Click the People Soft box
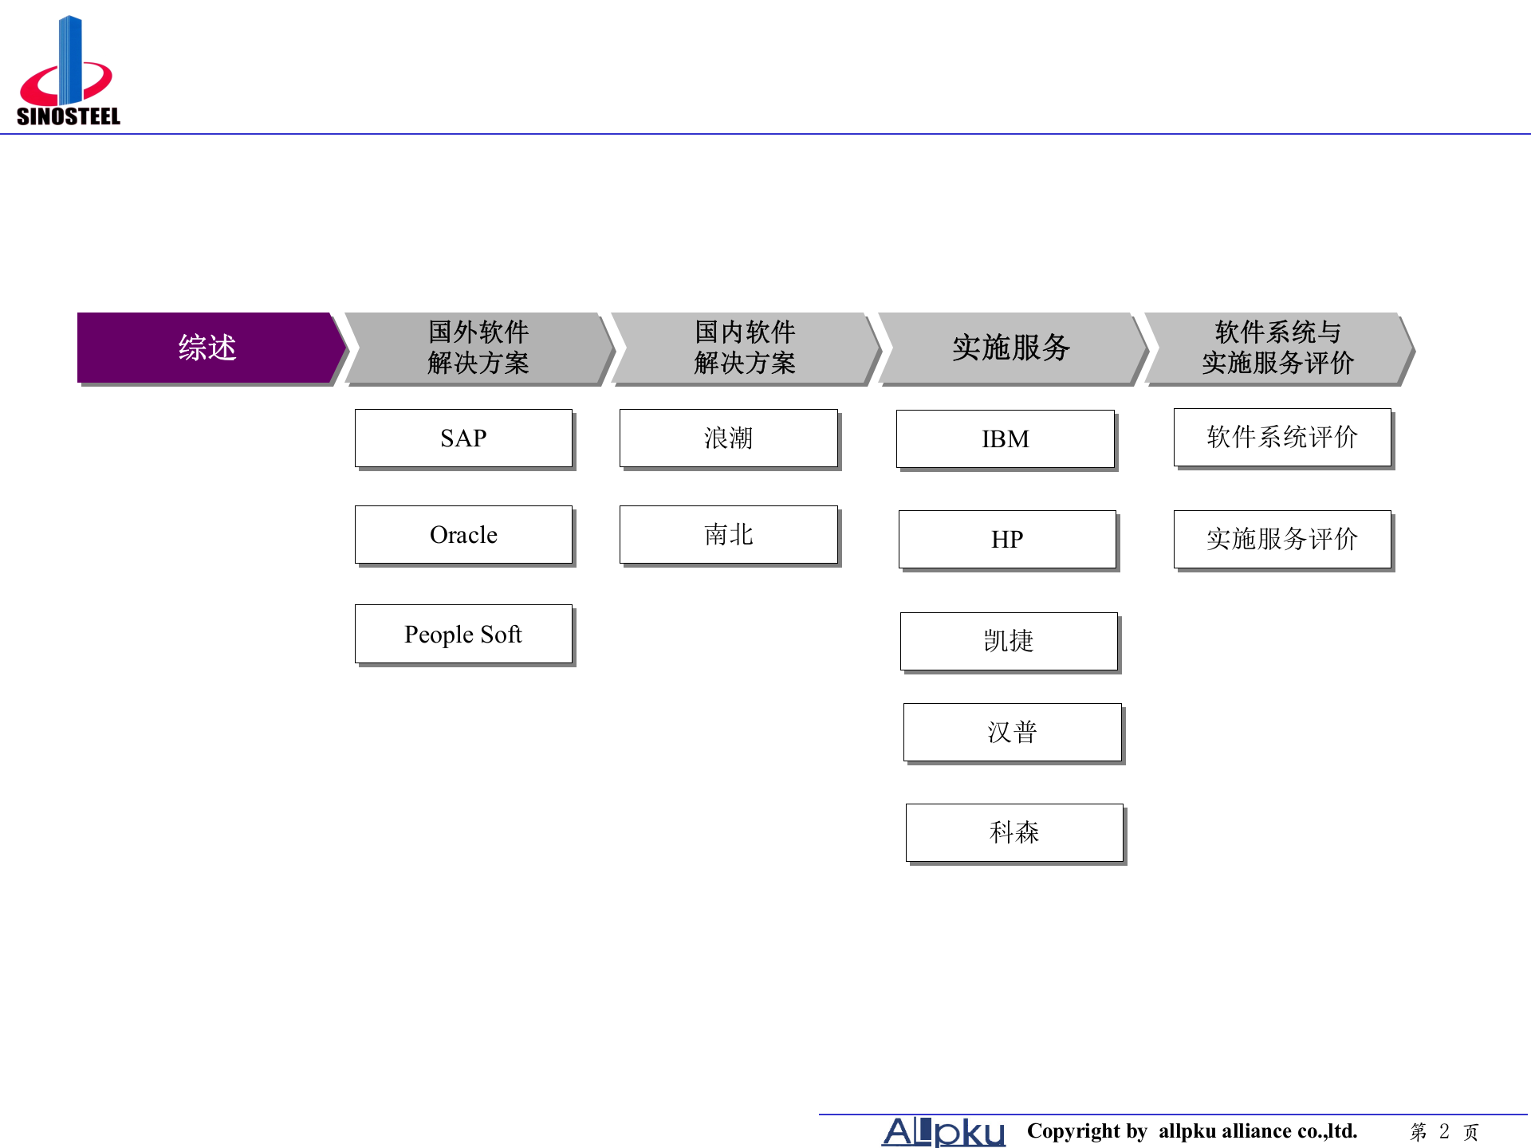The width and height of the screenshot is (1531, 1148). click(x=463, y=633)
